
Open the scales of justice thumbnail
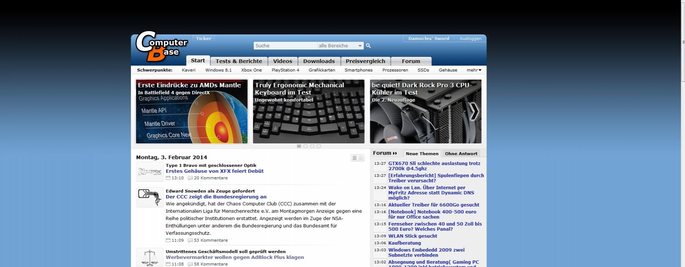point(150,258)
